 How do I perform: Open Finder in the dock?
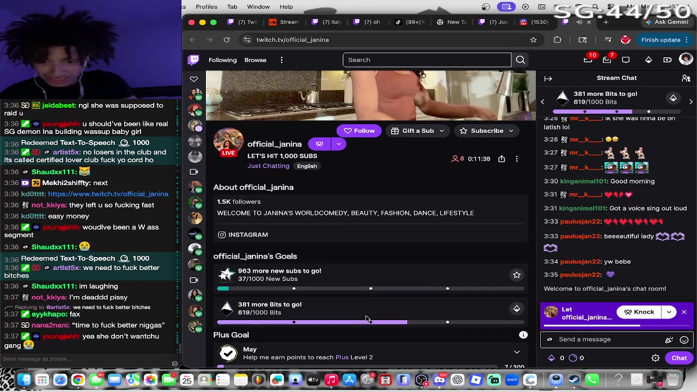coord(24,379)
